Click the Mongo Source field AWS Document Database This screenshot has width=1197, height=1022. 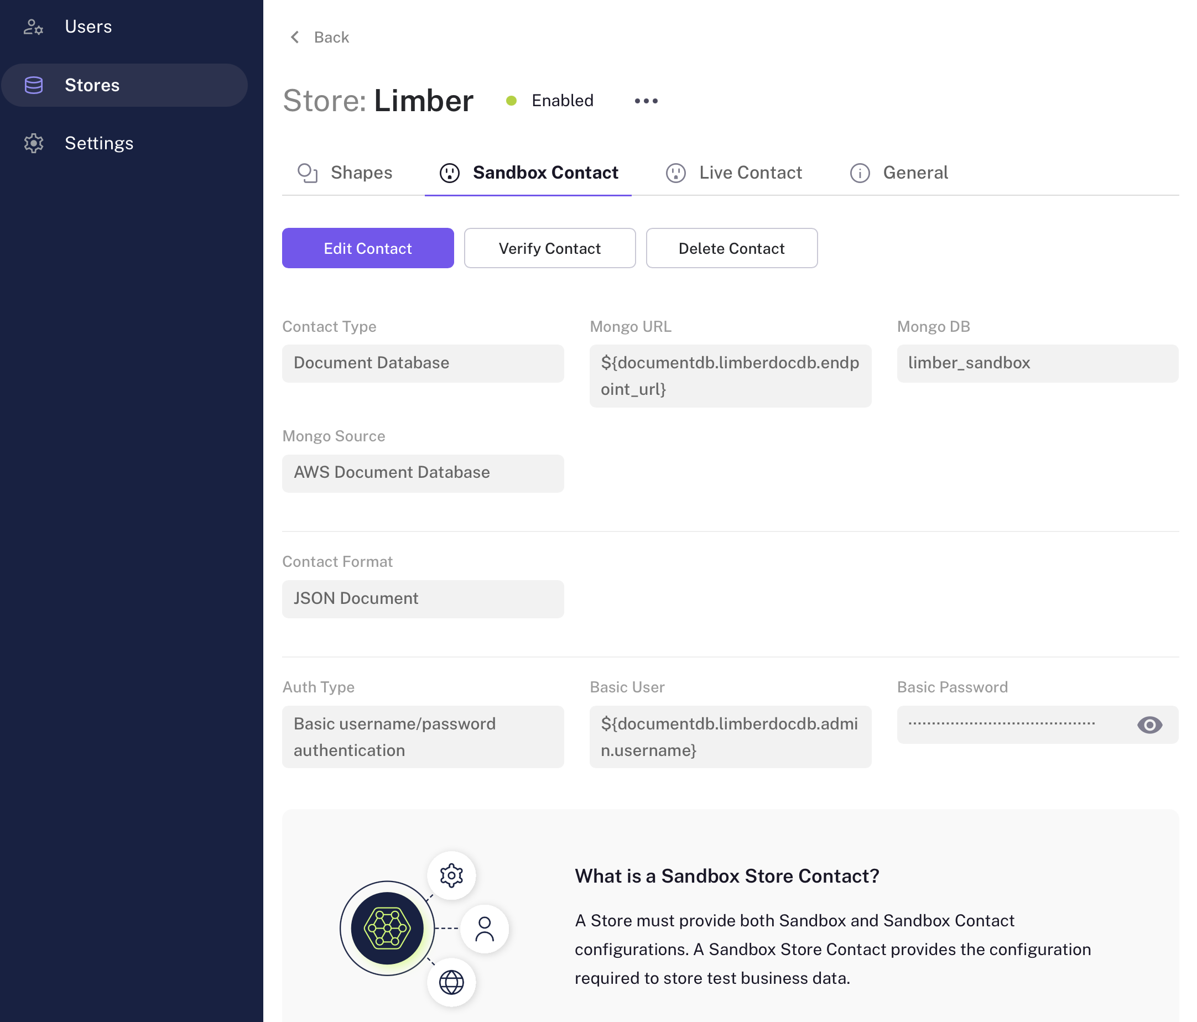(x=423, y=473)
